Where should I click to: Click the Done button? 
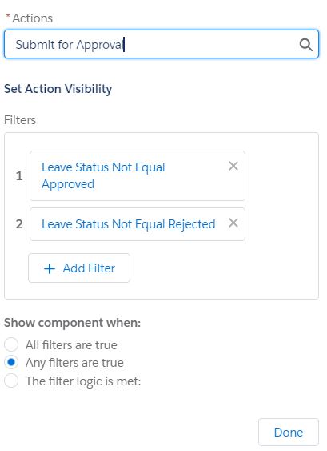[289, 433]
